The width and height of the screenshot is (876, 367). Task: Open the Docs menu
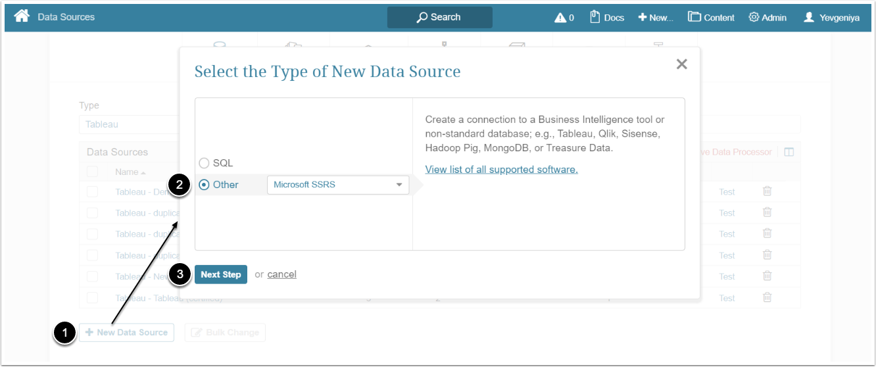pos(606,17)
